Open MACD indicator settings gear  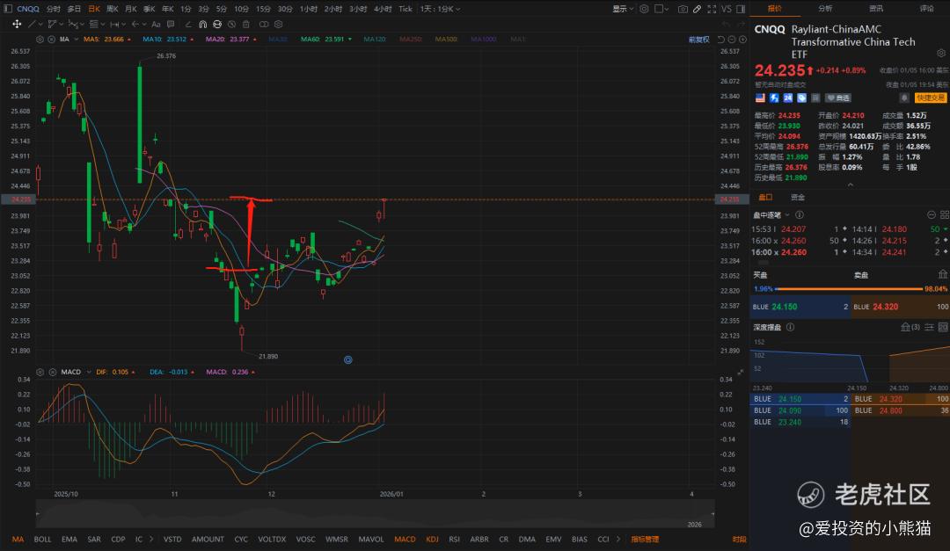40,372
